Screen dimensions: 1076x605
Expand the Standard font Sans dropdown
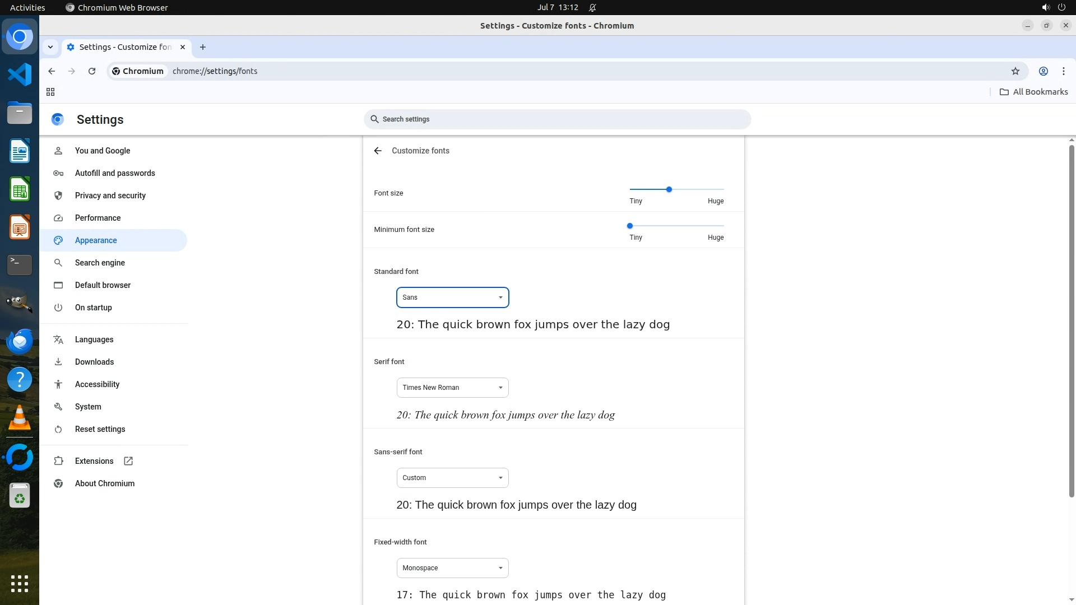pos(452,297)
